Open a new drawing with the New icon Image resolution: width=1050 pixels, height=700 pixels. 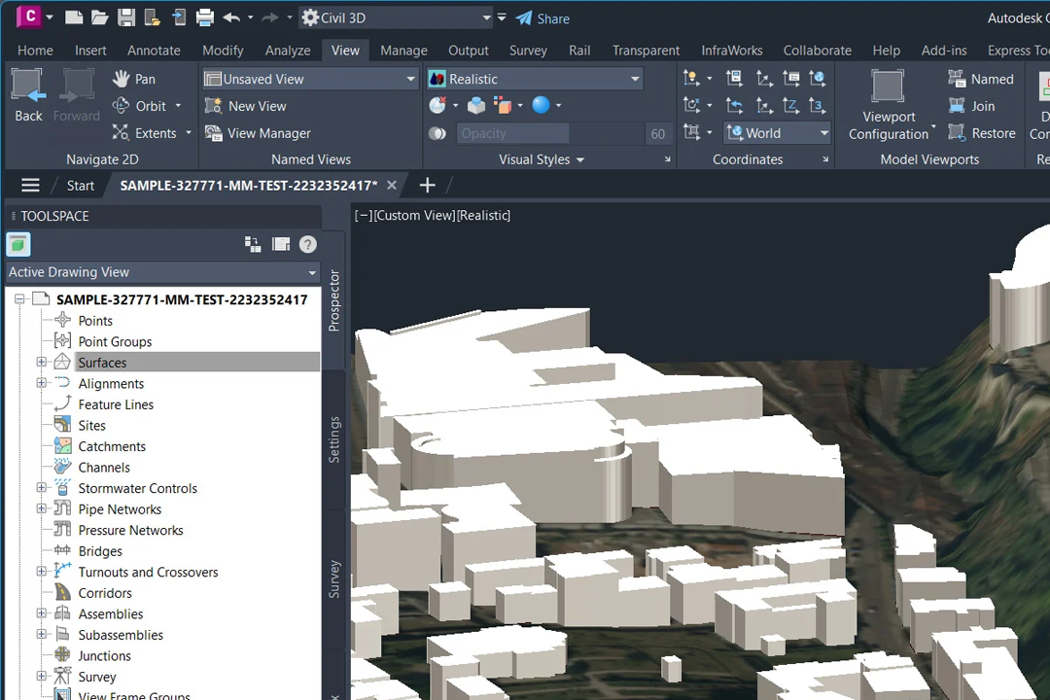coord(73,17)
